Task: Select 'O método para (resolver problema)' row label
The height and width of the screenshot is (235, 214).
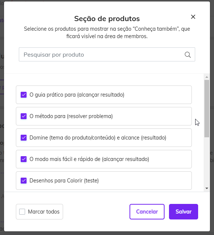Action: pyautogui.click(x=71, y=116)
